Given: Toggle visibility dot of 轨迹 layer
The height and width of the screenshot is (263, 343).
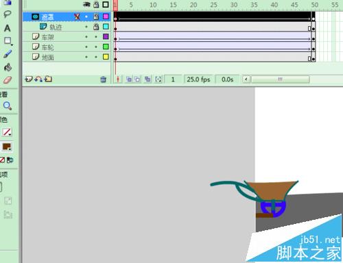Looking at the screenshot, I should [86, 27].
